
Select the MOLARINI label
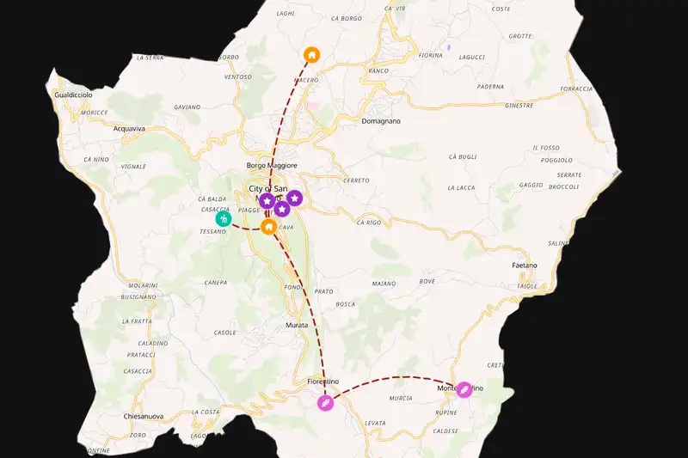[143, 285]
